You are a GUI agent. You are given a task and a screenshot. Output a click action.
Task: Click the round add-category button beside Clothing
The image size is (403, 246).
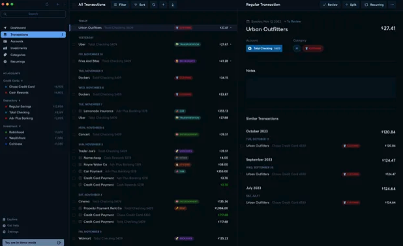[297, 48]
